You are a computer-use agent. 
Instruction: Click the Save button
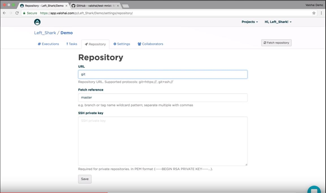pyautogui.click(x=85, y=179)
